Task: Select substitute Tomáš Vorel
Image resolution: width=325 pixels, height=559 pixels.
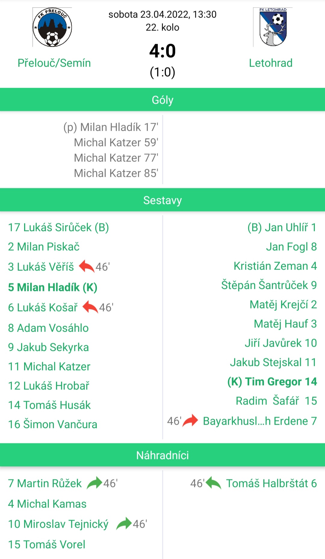Action: [x=47, y=545]
